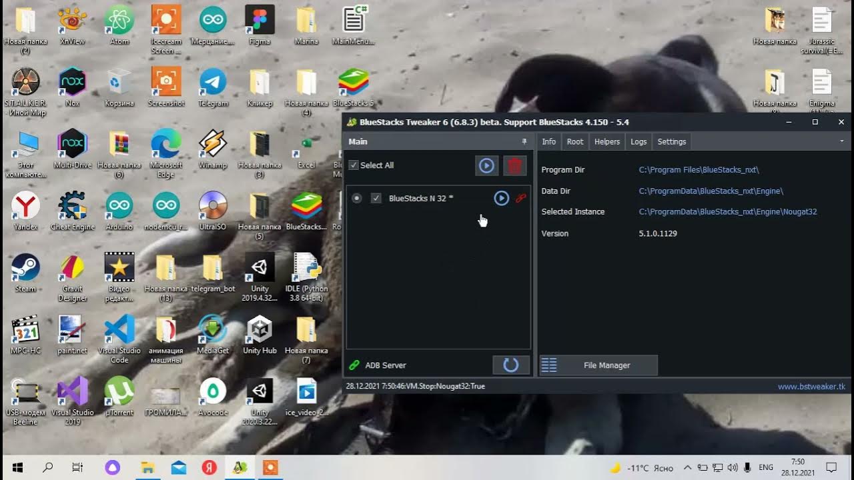
Task: Open the notification center icon
Action: point(831,467)
